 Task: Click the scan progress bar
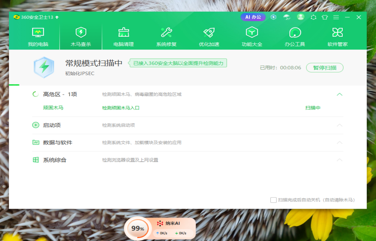point(188,85)
